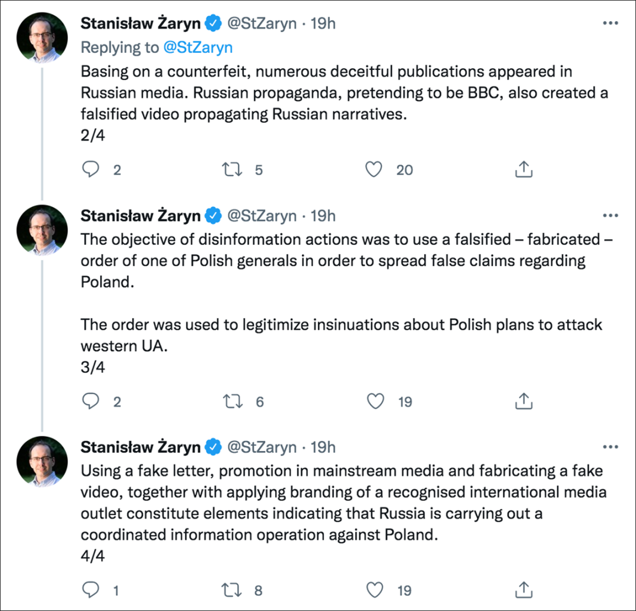Open more options on the 3/4 tweet

click(611, 216)
